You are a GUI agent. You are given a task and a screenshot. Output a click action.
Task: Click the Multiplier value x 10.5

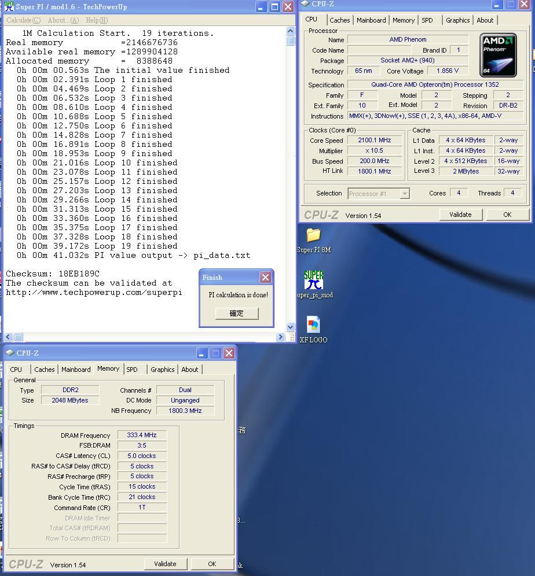click(374, 150)
